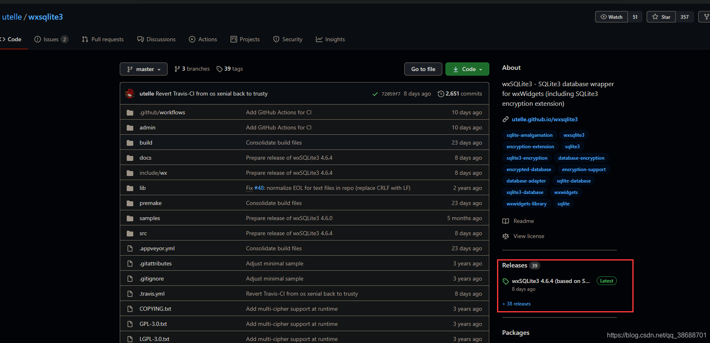Click the include/wx folder icon

pos(130,173)
